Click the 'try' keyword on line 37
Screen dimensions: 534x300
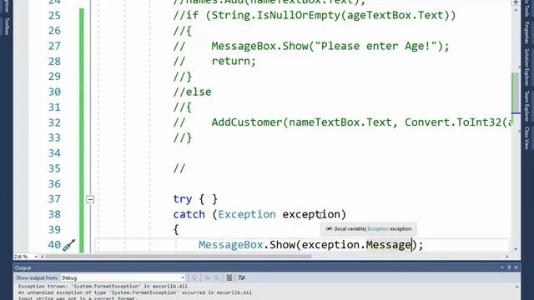183,199
